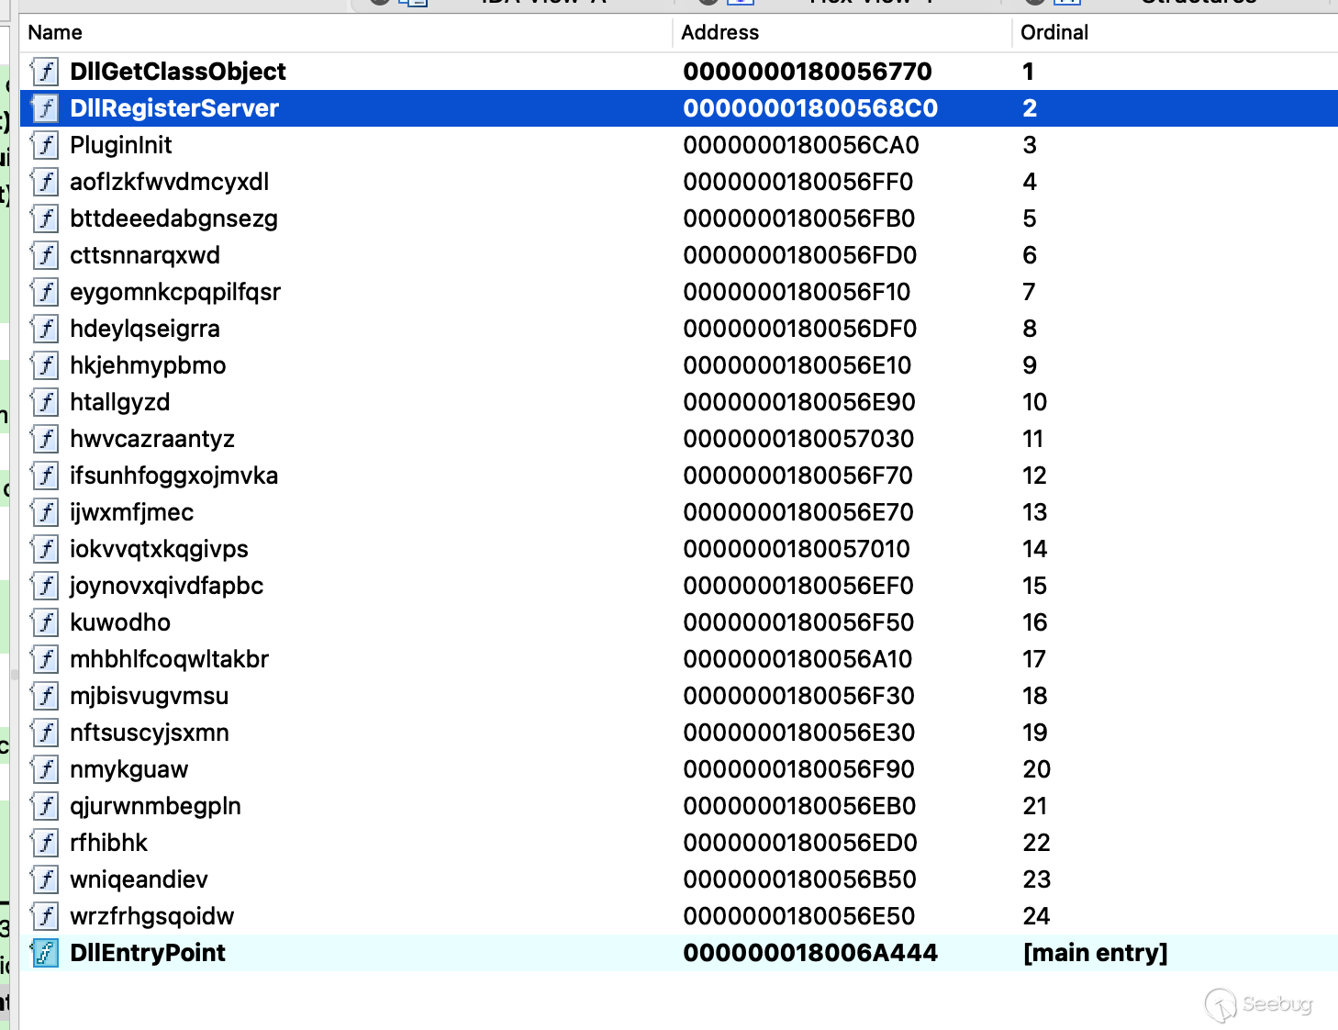This screenshot has height=1030, width=1338.
Task: Click address 0000000180056E30
Action: (x=799, y=732)
